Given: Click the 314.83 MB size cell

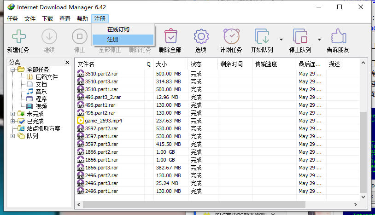Looking at the screenshot, I should [x=168, y=81].
